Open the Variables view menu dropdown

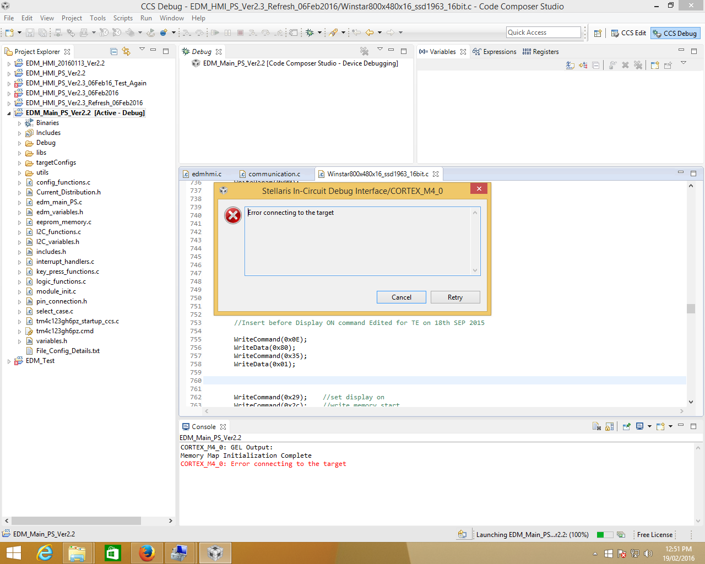coord(684,63)
